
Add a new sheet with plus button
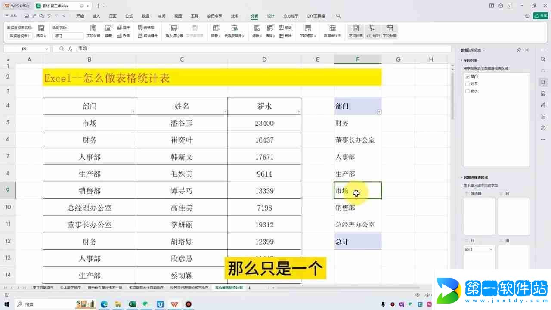[249, 288]
